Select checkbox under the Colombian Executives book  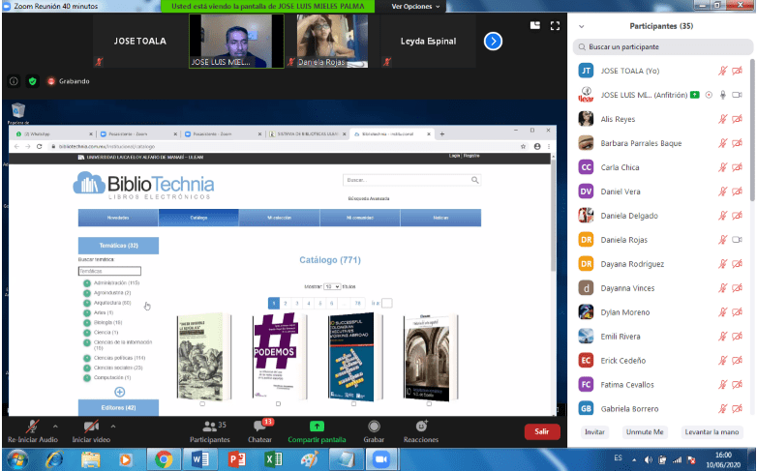(353, 404)
